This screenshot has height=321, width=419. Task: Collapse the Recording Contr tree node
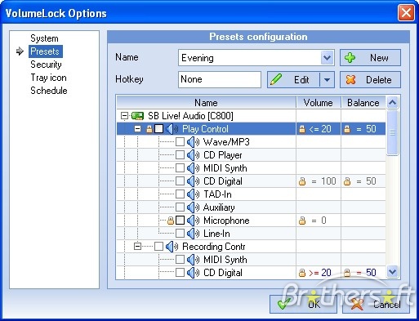(138, 247)
